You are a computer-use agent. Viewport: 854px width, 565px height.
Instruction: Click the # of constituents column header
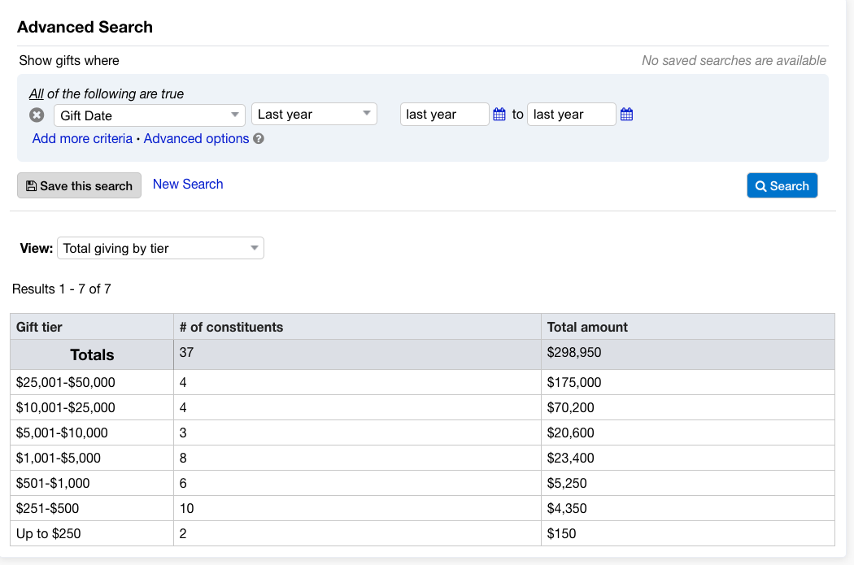231,327
